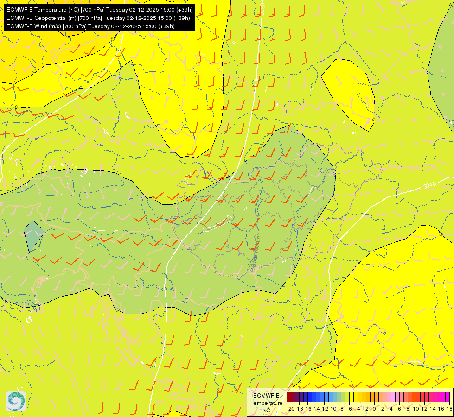Click the 3020 geopotential contour label
Viewport: 454px width, 417px height.
coord(262,9)
